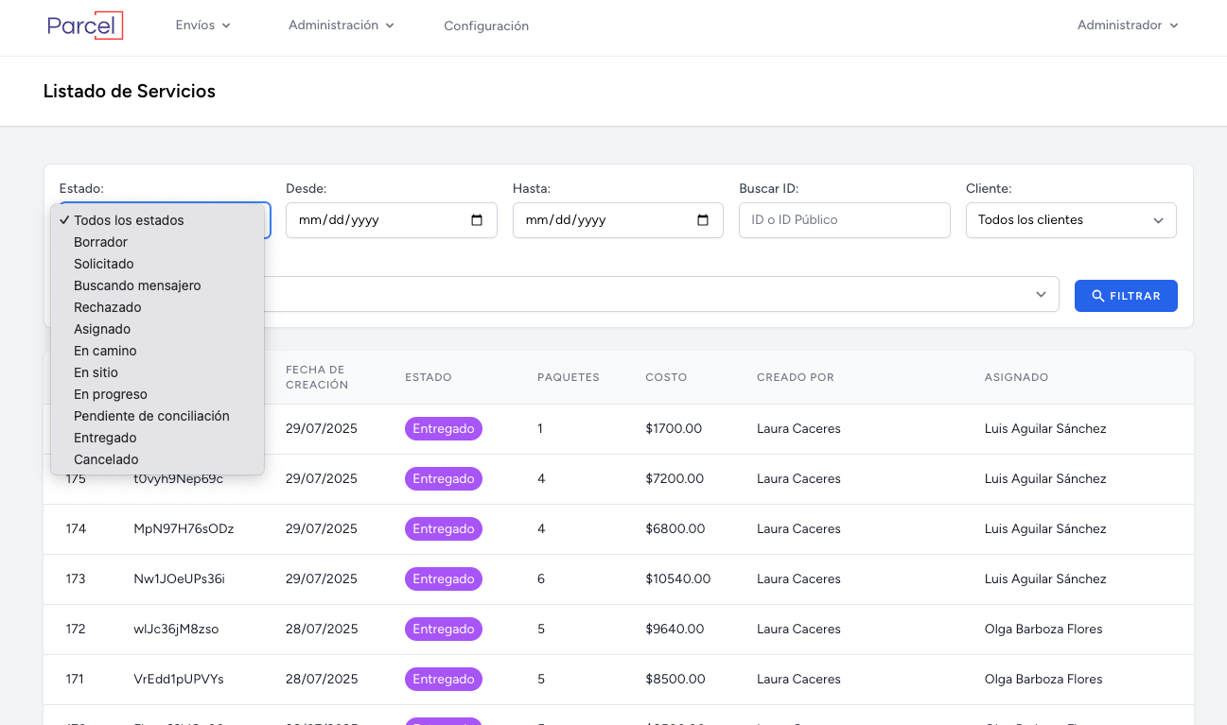The image size is (1227, 725).
Task: Click the Listado de Servicios heading
Action: pyautogui.click(x=129, y=91)
